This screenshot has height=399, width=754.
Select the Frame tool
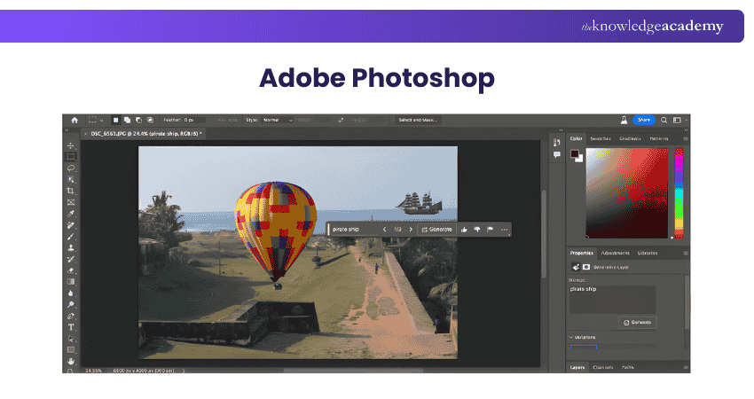pyautogui.click(x=71, y=202)
